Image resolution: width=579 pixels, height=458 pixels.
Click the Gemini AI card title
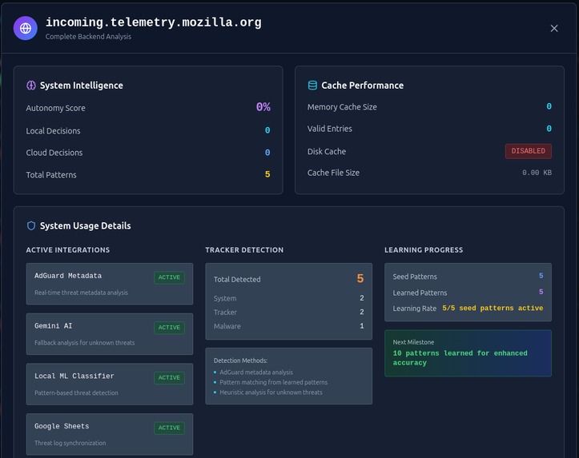(x=53, y=326)
